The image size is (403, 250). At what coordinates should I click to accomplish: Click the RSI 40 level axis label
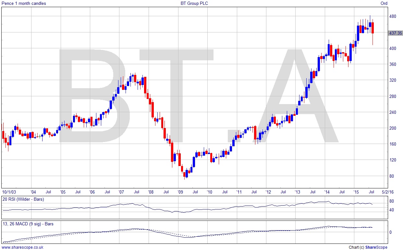pyautogui.click(x=392, y=210)
